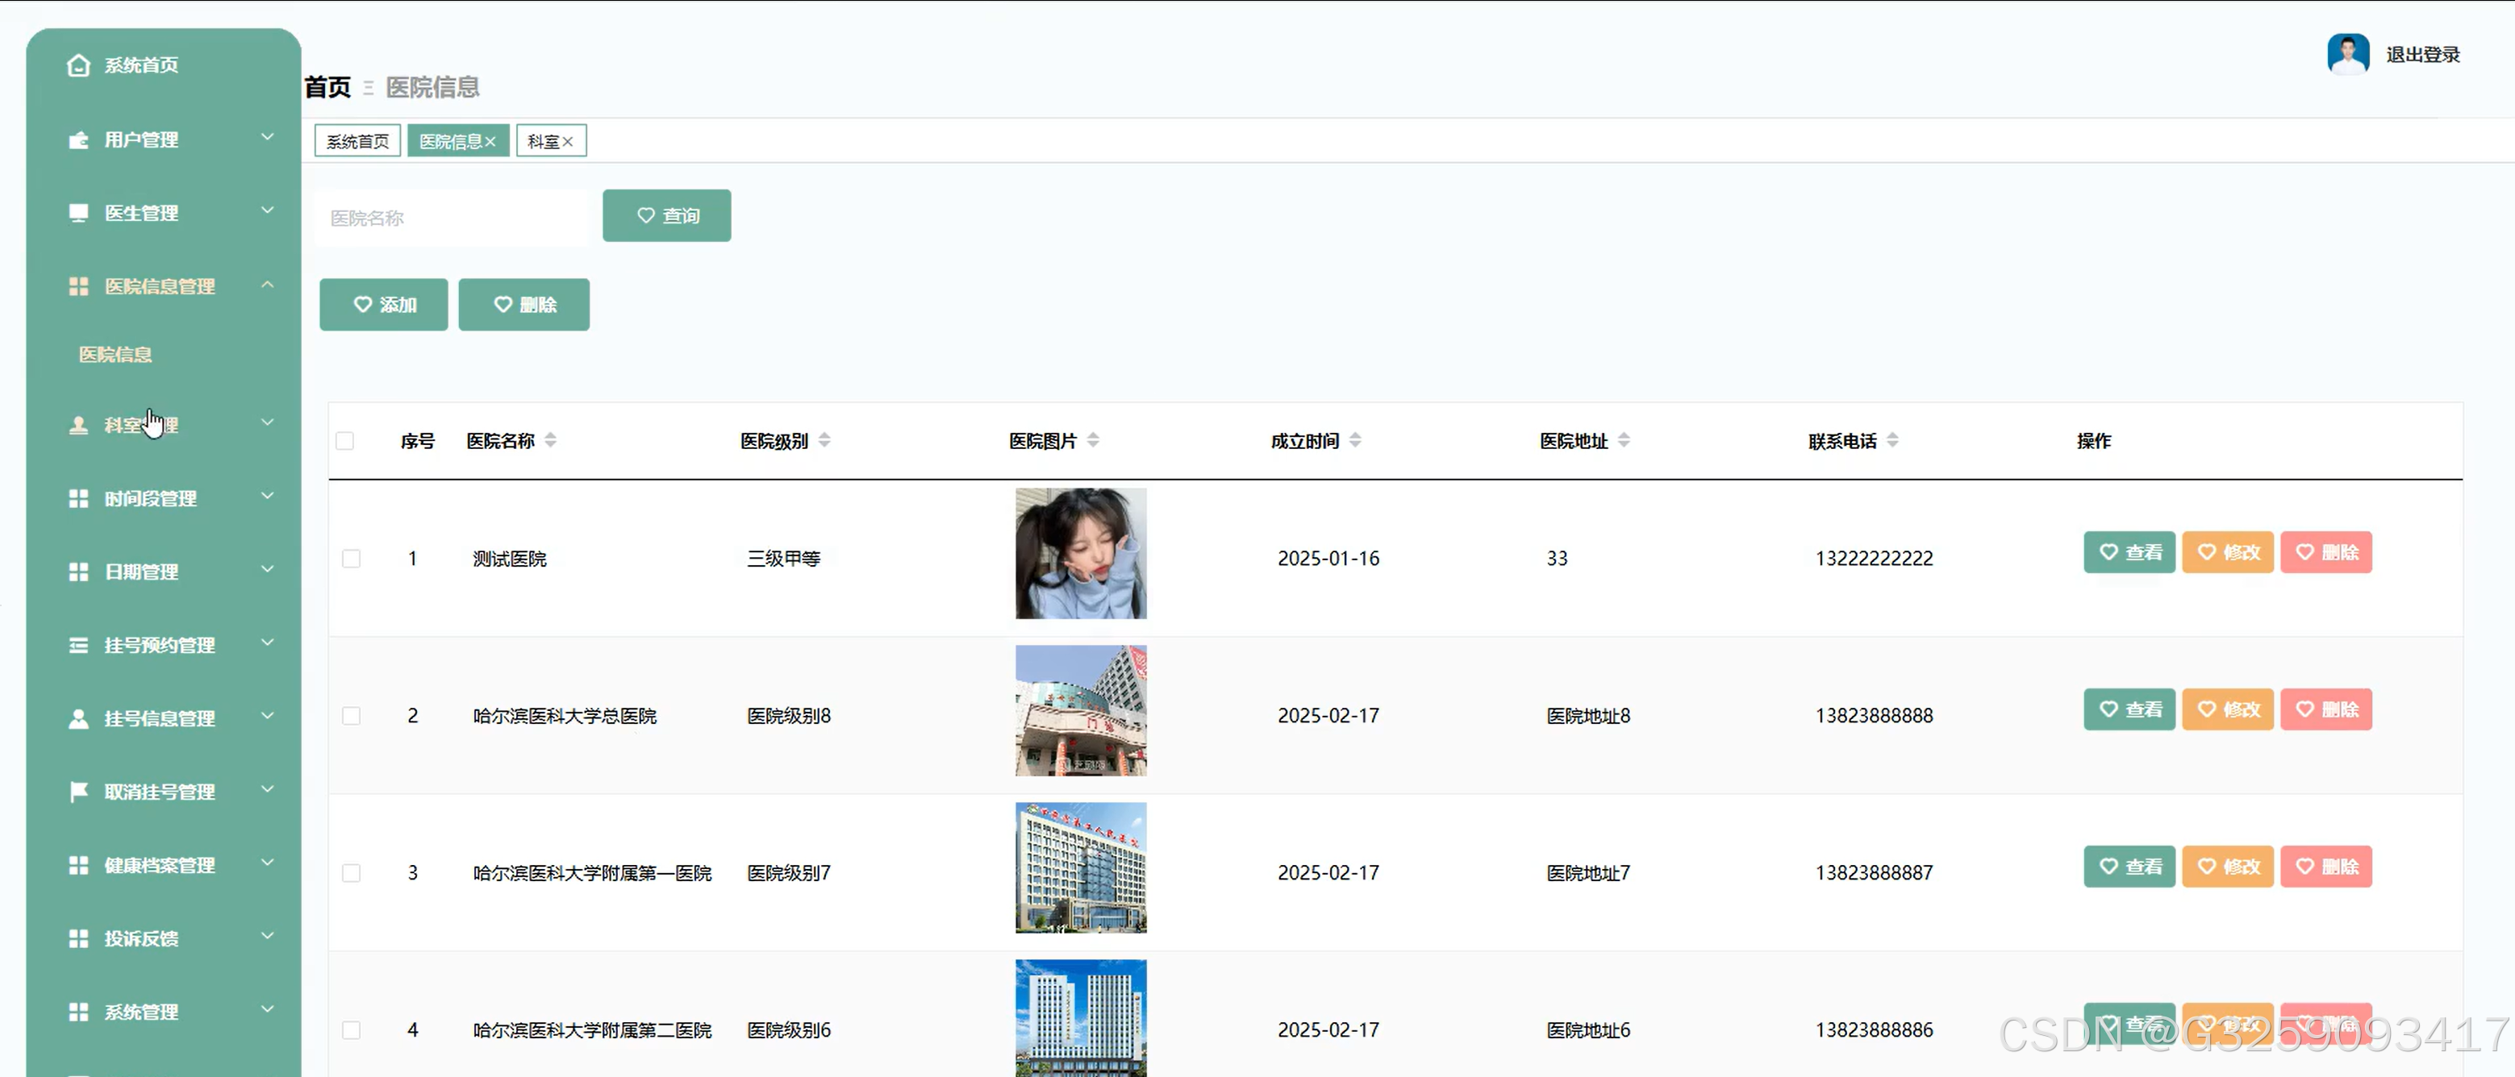2515x1077 pixels.
Task: Check the row checkbox for 哈尔滨医科大学附属第二医院
Action: [x=352, y=1029]
